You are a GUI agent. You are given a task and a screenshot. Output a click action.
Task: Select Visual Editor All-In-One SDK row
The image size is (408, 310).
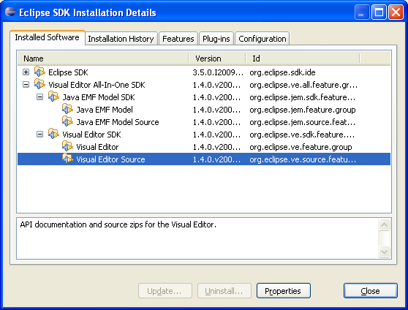[x=204, y=85]
